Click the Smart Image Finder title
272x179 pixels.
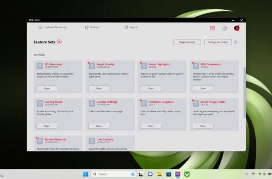point(213,102)
